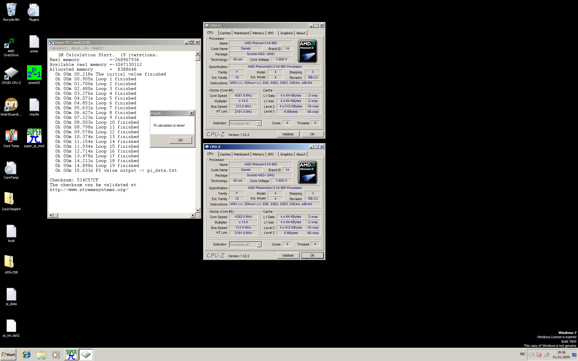
Task: Switch to Super PI taskbar button
Action: 71,355
